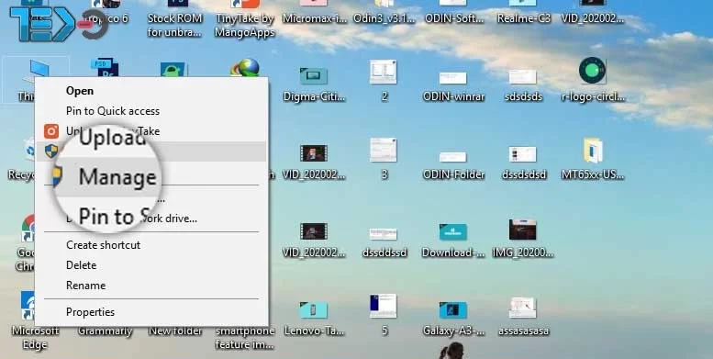Screen dimensions: 713x359
Task: Click the 'Stock ROM for unbra...' label
Action: coord(175,26)
